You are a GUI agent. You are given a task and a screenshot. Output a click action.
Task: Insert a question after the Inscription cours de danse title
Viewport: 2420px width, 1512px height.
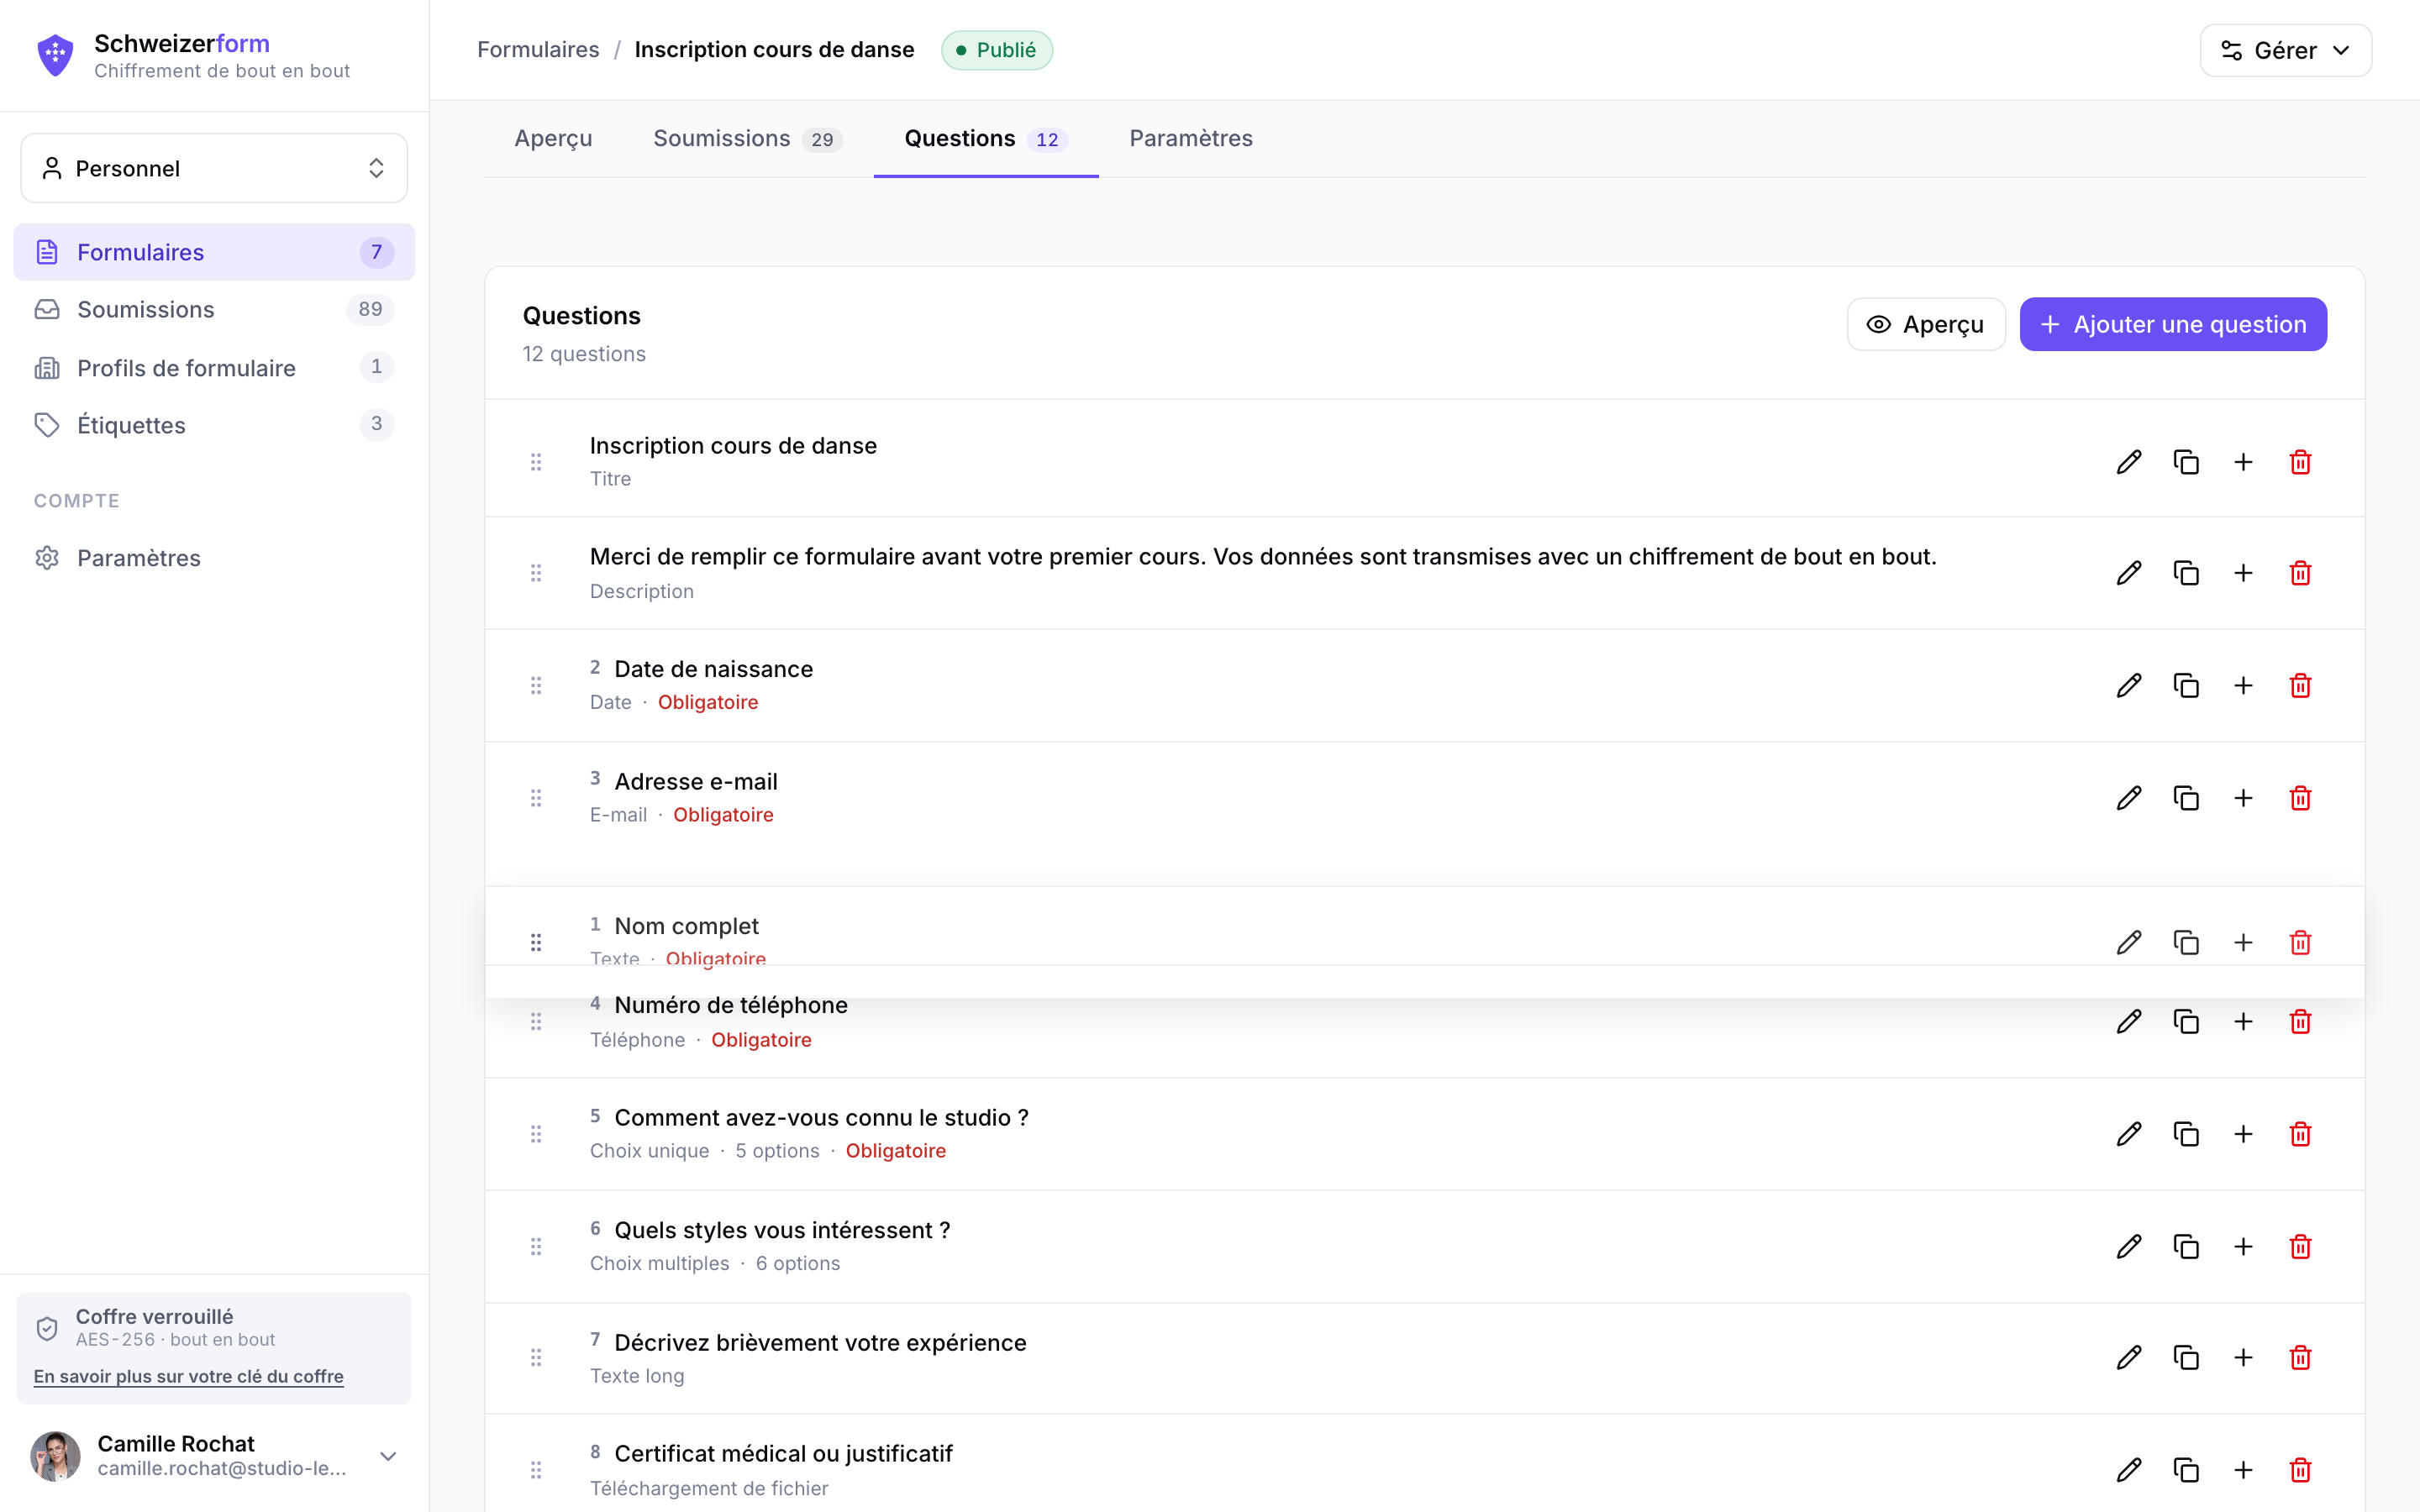pos(2243,462)
